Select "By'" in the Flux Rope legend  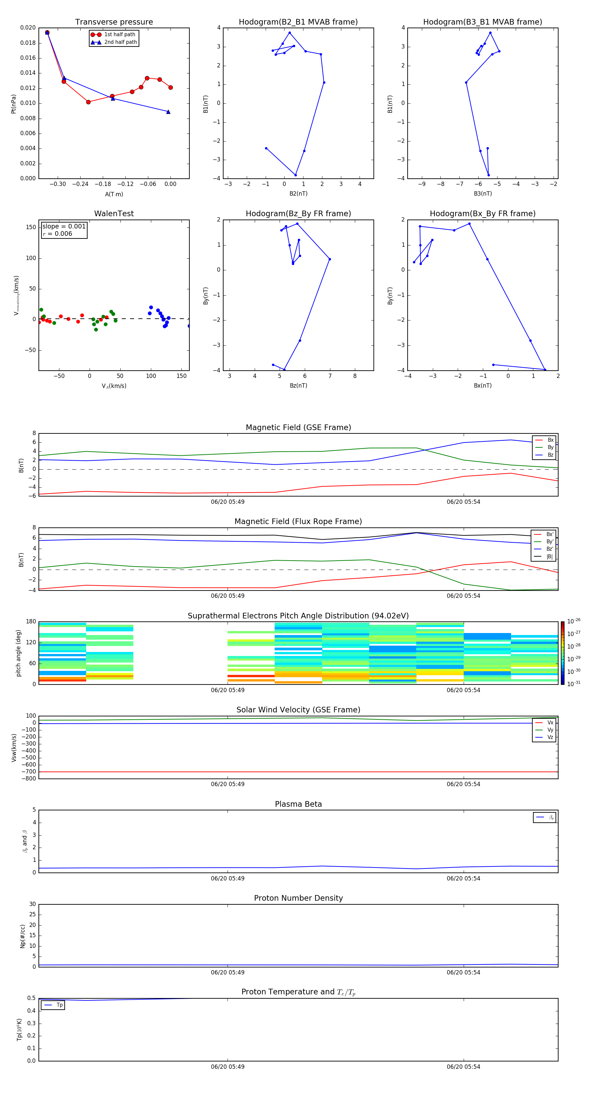coord(544,542)
